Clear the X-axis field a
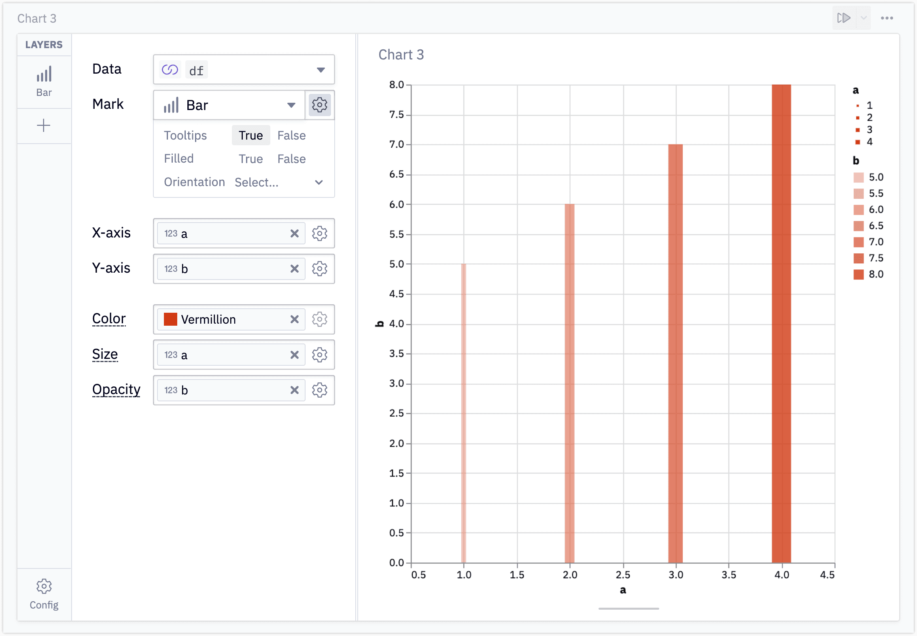 [x=294, y=233]
